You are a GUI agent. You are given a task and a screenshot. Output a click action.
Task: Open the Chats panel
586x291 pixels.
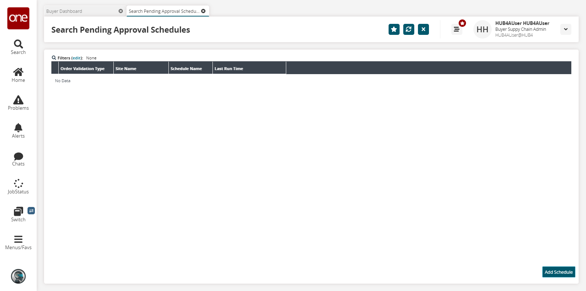tap(18, 159)
